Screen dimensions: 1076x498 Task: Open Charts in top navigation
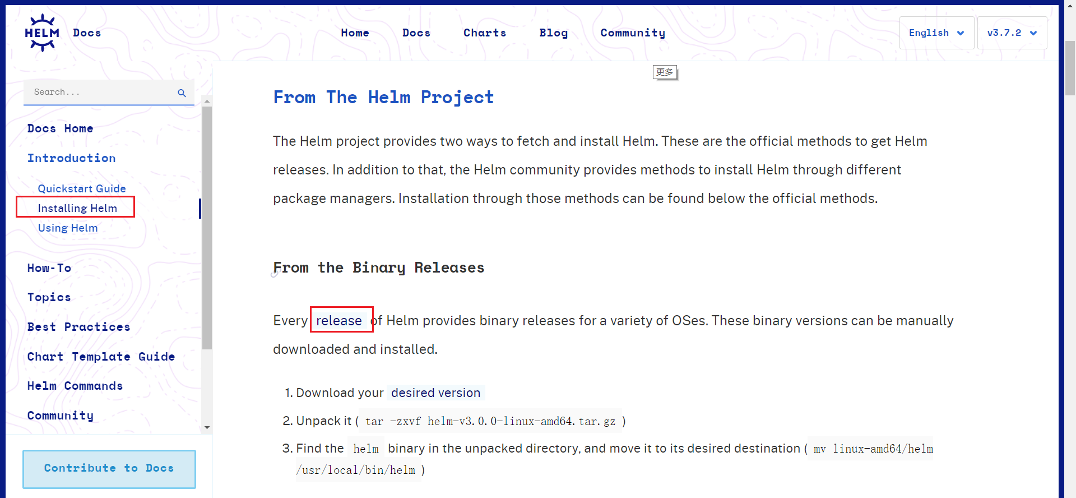point(485,33)
